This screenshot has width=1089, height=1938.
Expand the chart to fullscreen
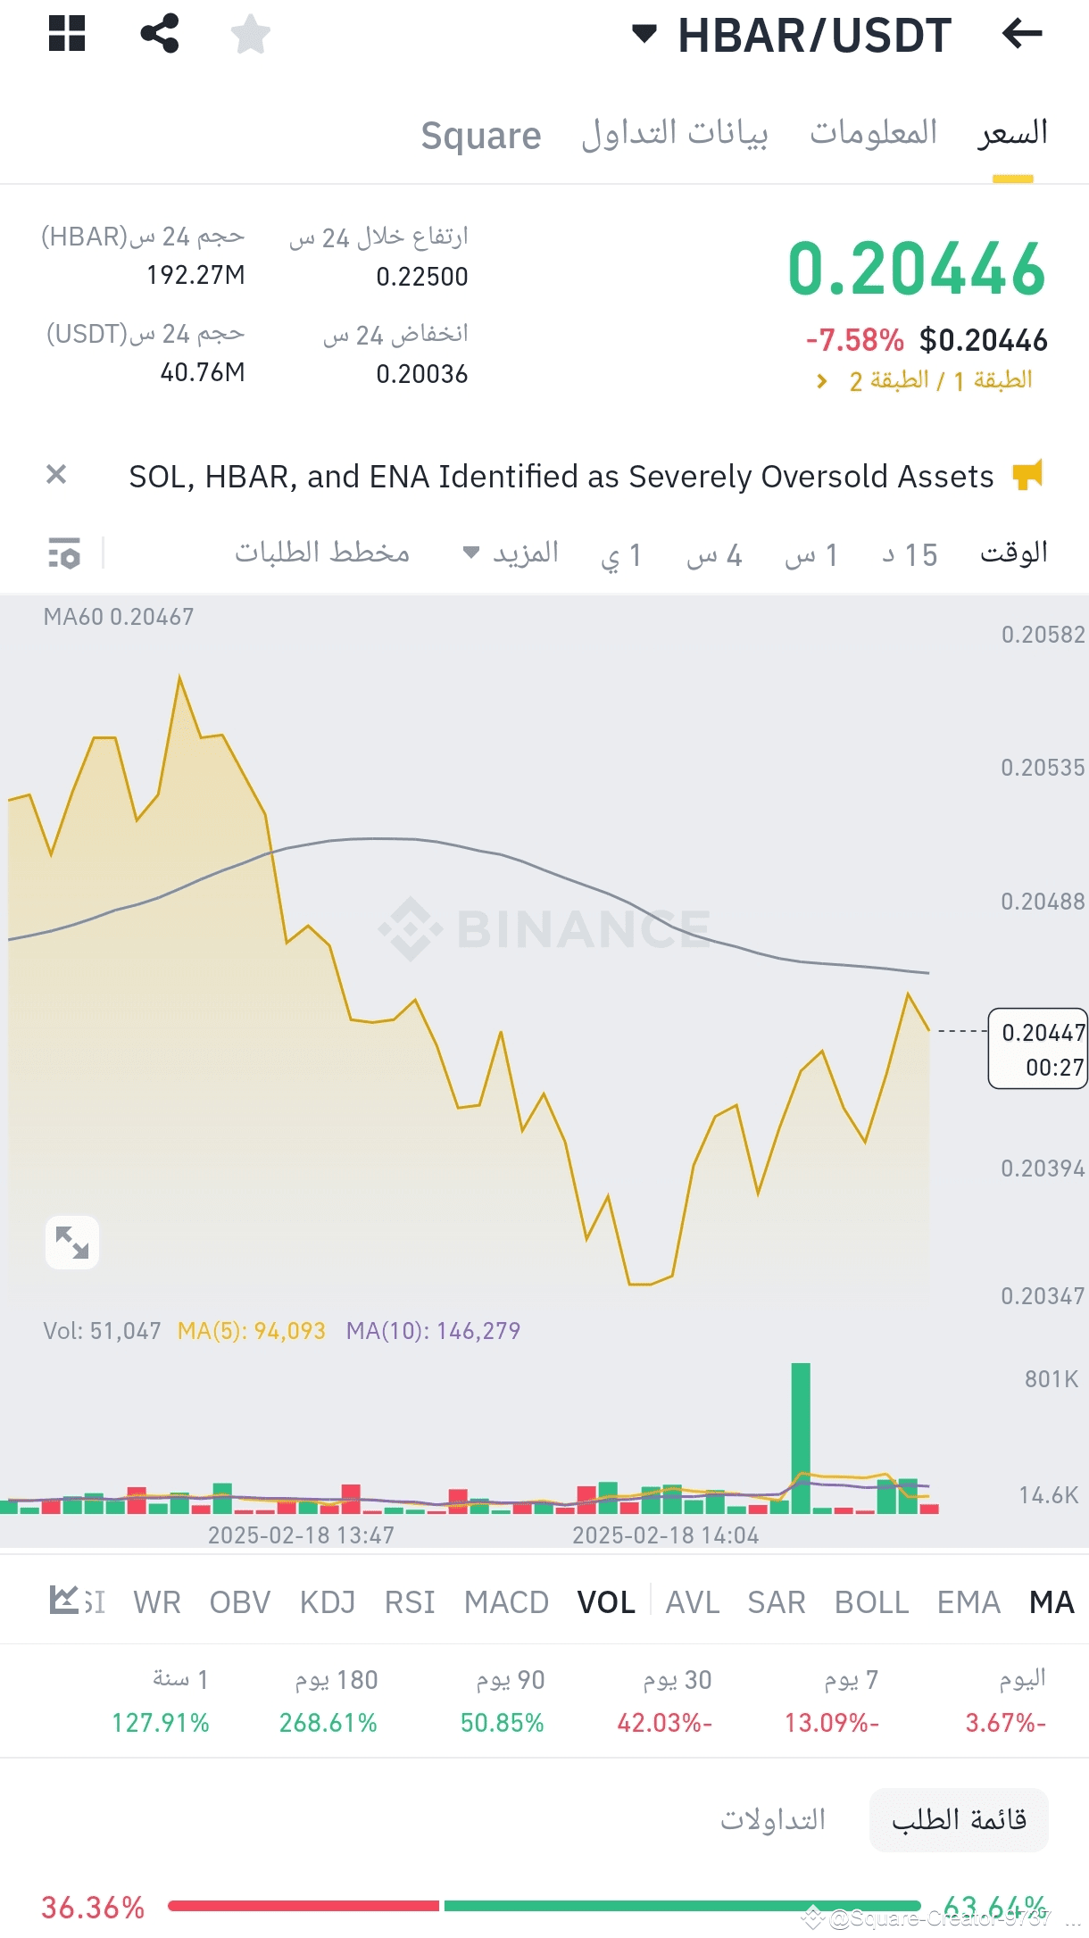point(72,1243)
